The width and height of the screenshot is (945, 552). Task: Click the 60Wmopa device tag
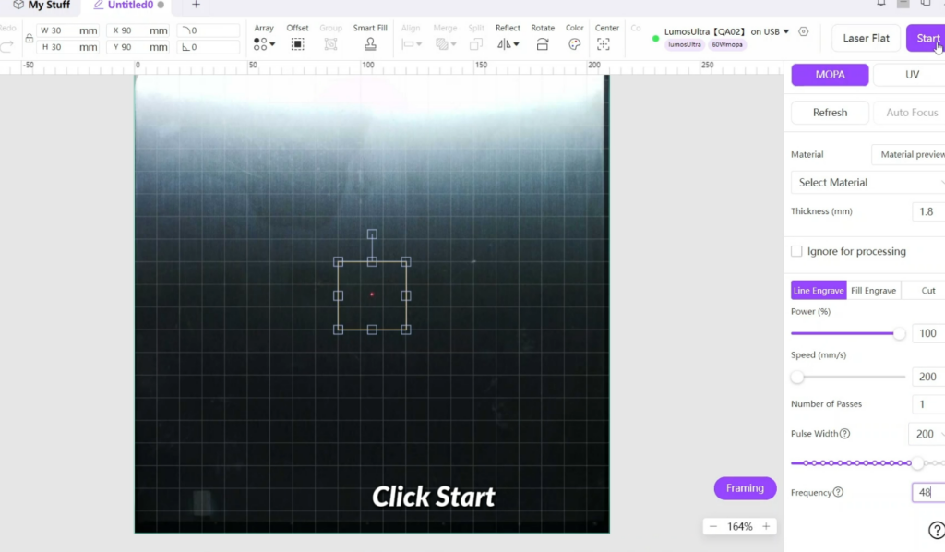[x=727, y=44]
